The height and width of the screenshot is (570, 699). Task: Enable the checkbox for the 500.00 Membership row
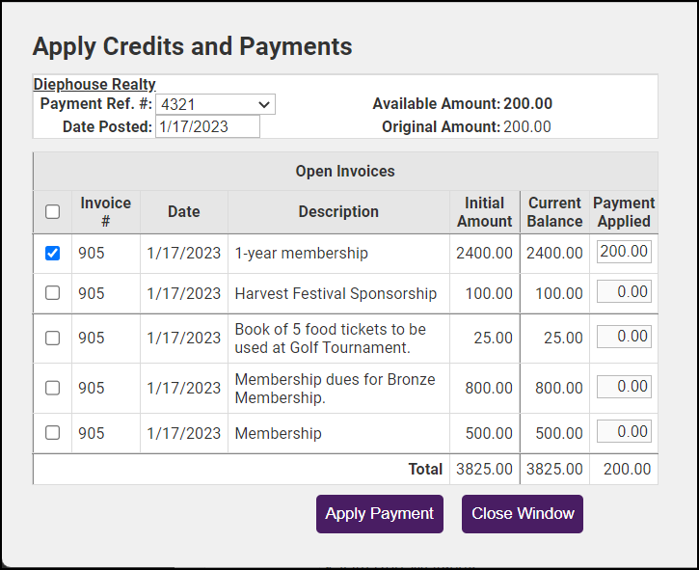pos(52,433)
